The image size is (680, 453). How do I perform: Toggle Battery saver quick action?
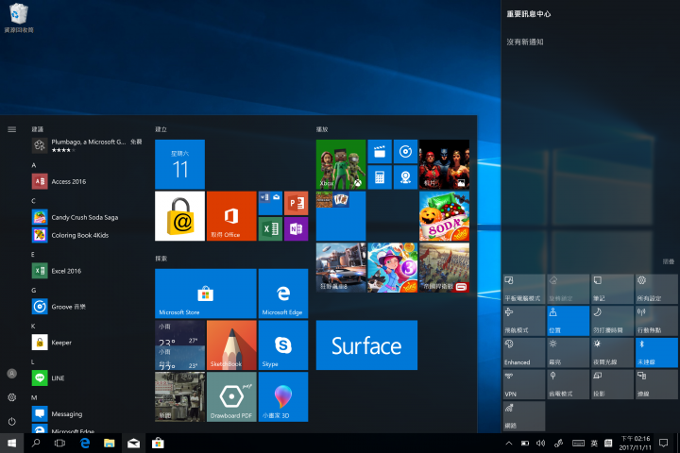[x=569, y=384]
